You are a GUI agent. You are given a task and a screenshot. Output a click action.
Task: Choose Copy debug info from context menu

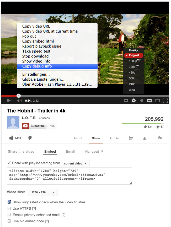pos(57,66)
